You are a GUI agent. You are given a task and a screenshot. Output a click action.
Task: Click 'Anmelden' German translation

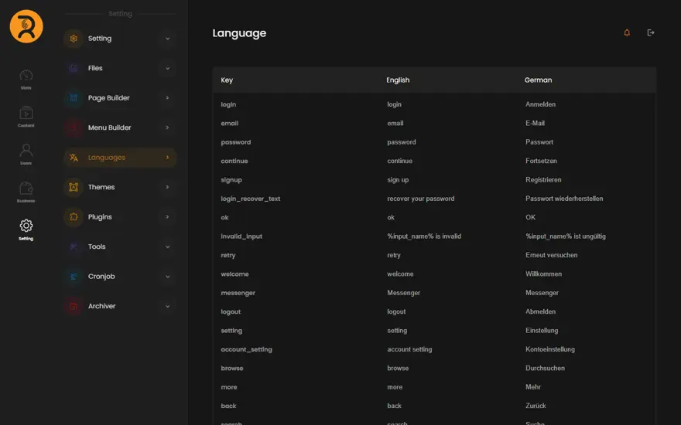pyautogui.click(x=540, y=104)
